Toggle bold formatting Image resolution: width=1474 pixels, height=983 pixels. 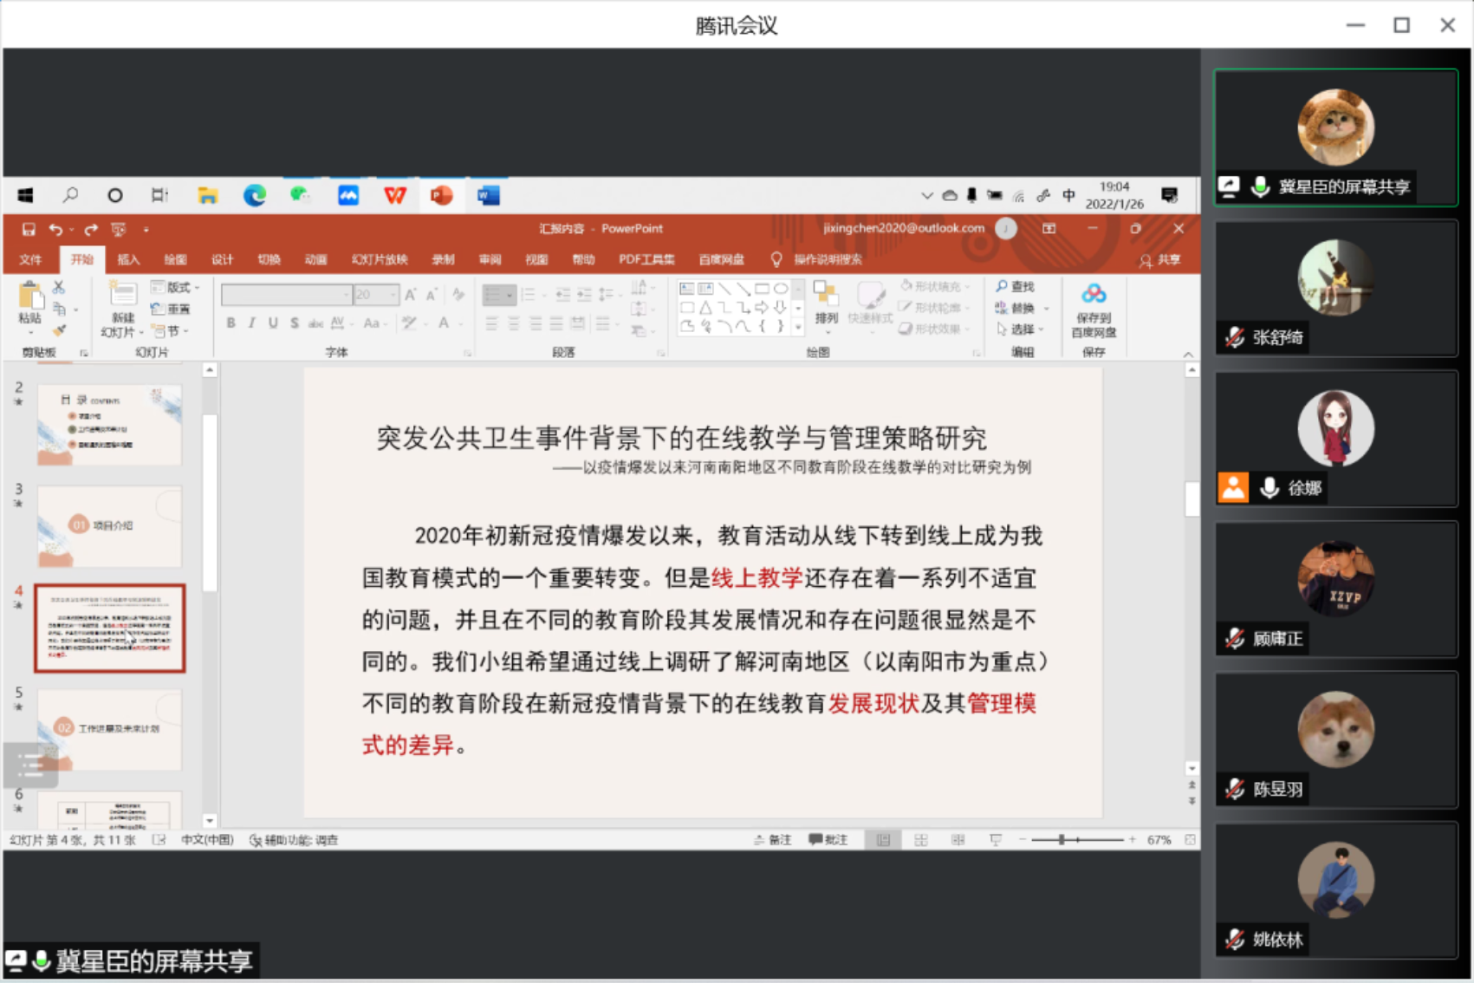pyautogui.click(x=231, y=323)
